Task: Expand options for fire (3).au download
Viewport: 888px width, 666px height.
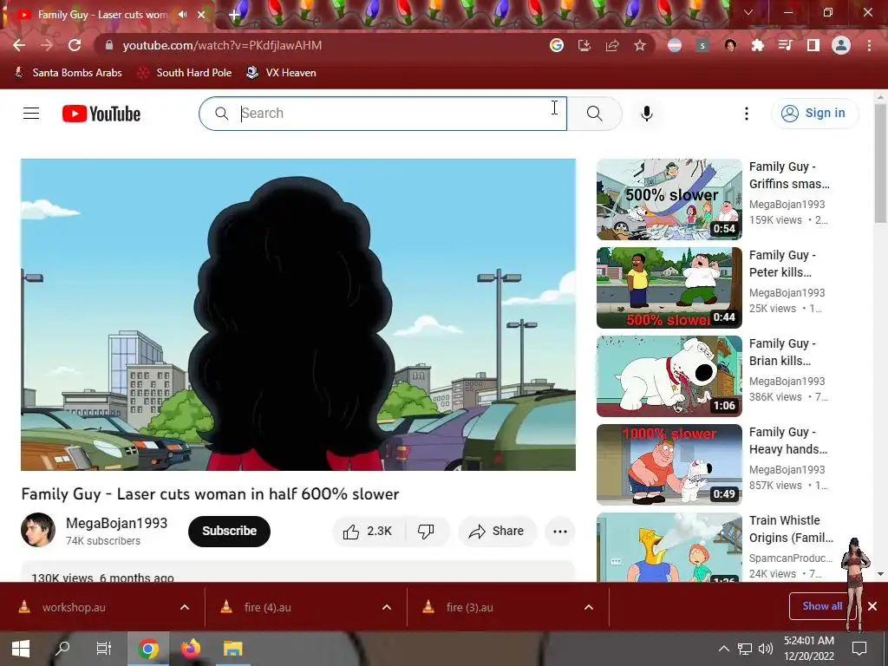Action: (x=589, y=607)
